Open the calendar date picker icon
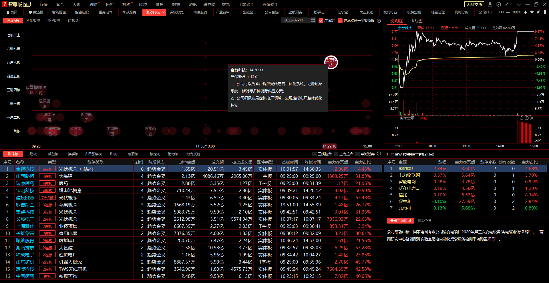Screen dimensions: 549x283 pos(313,20)
